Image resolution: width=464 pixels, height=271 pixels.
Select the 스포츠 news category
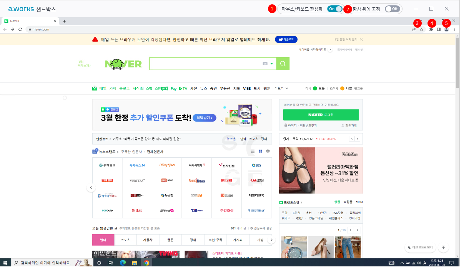pos(254,139)
